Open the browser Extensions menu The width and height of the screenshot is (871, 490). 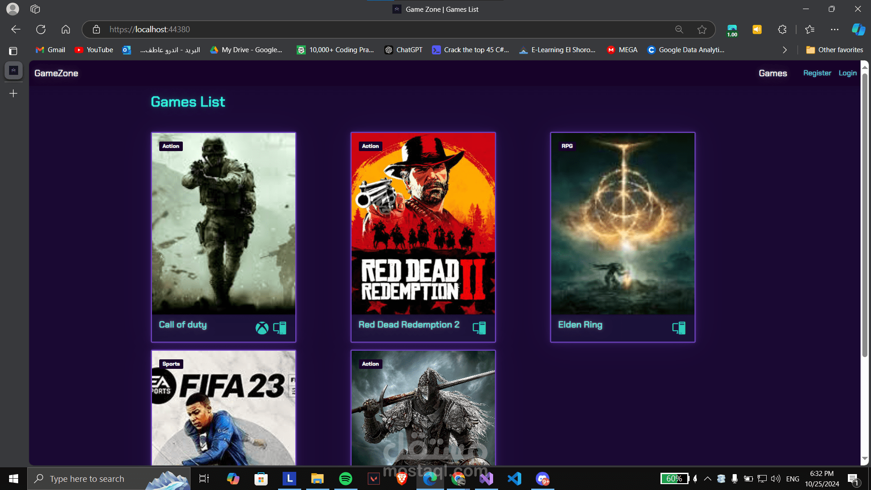click(x=782, y=29)
